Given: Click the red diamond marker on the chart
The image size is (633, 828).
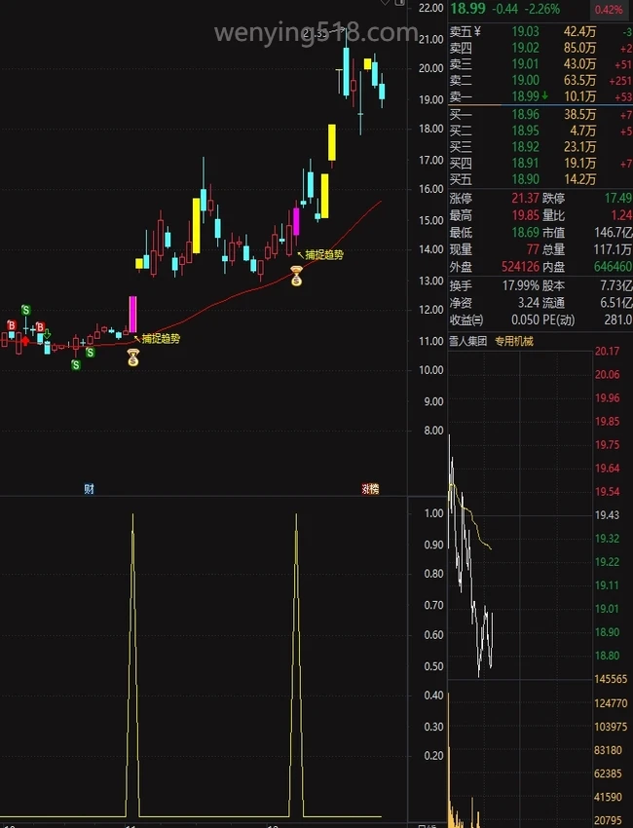Looking at the screenshot, I should pos(25,340).
